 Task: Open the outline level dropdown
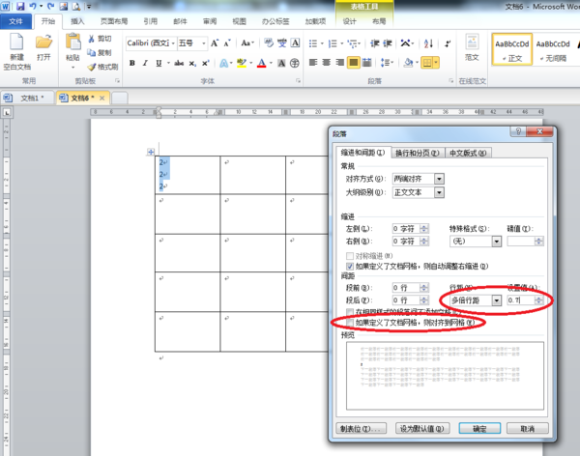pyautogui.click(x=439, y=192)
